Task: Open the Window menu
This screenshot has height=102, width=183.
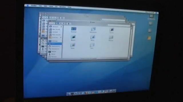Action: click(62, 7)
